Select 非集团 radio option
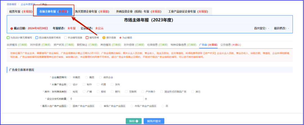This screenshot has width=304, height=125. (70, 77)
